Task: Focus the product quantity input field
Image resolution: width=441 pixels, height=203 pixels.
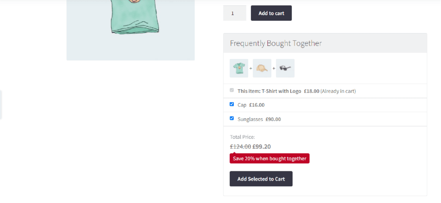Action: 235,13
